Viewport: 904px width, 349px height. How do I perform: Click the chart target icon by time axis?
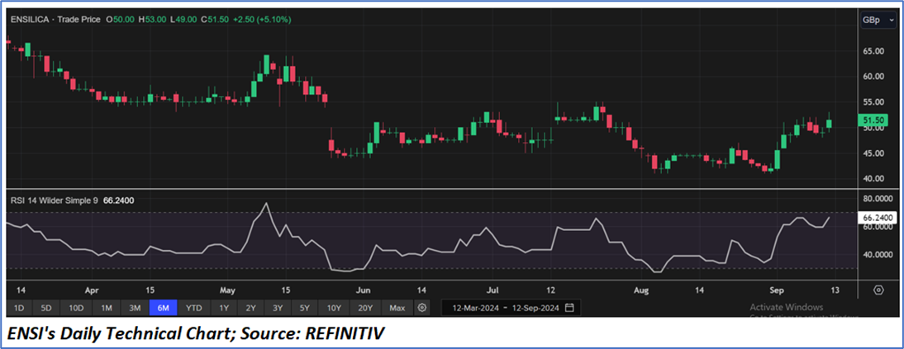coord(878,289)
